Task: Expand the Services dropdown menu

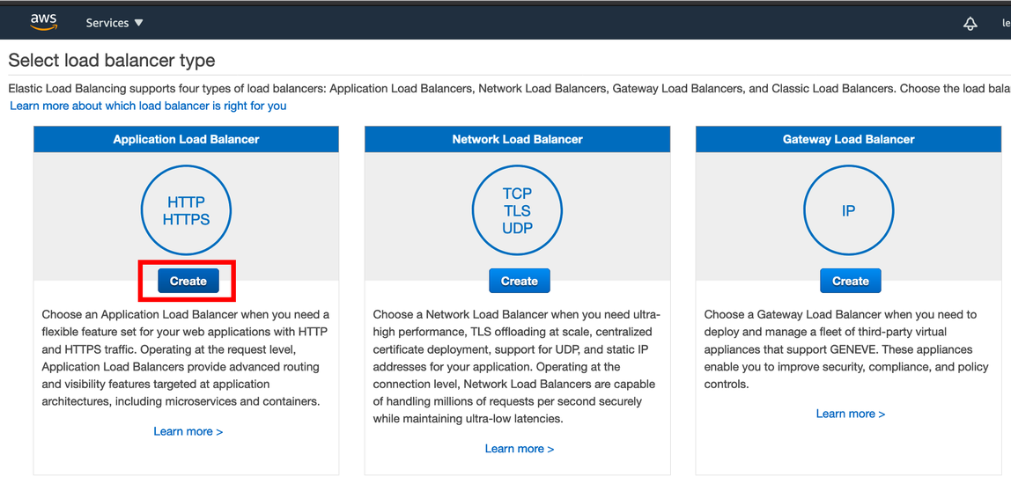Action: coord(114,23)
